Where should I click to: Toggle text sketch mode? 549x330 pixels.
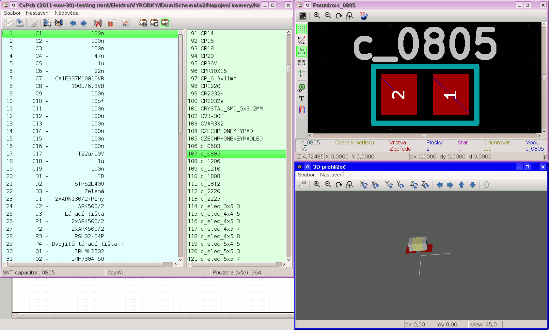click(302, 99)
